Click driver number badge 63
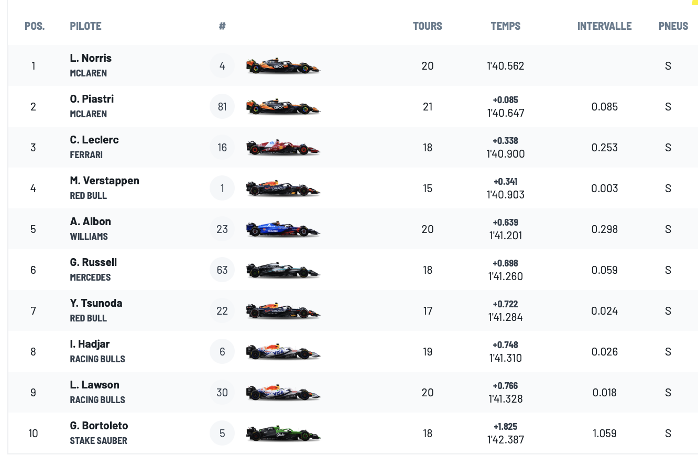The width and height of the screenshot is (698, 467). (222, 270)
